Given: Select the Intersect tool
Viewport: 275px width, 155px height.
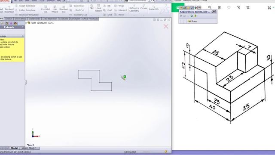Looking at the screenshot, I should pos(120,10).
